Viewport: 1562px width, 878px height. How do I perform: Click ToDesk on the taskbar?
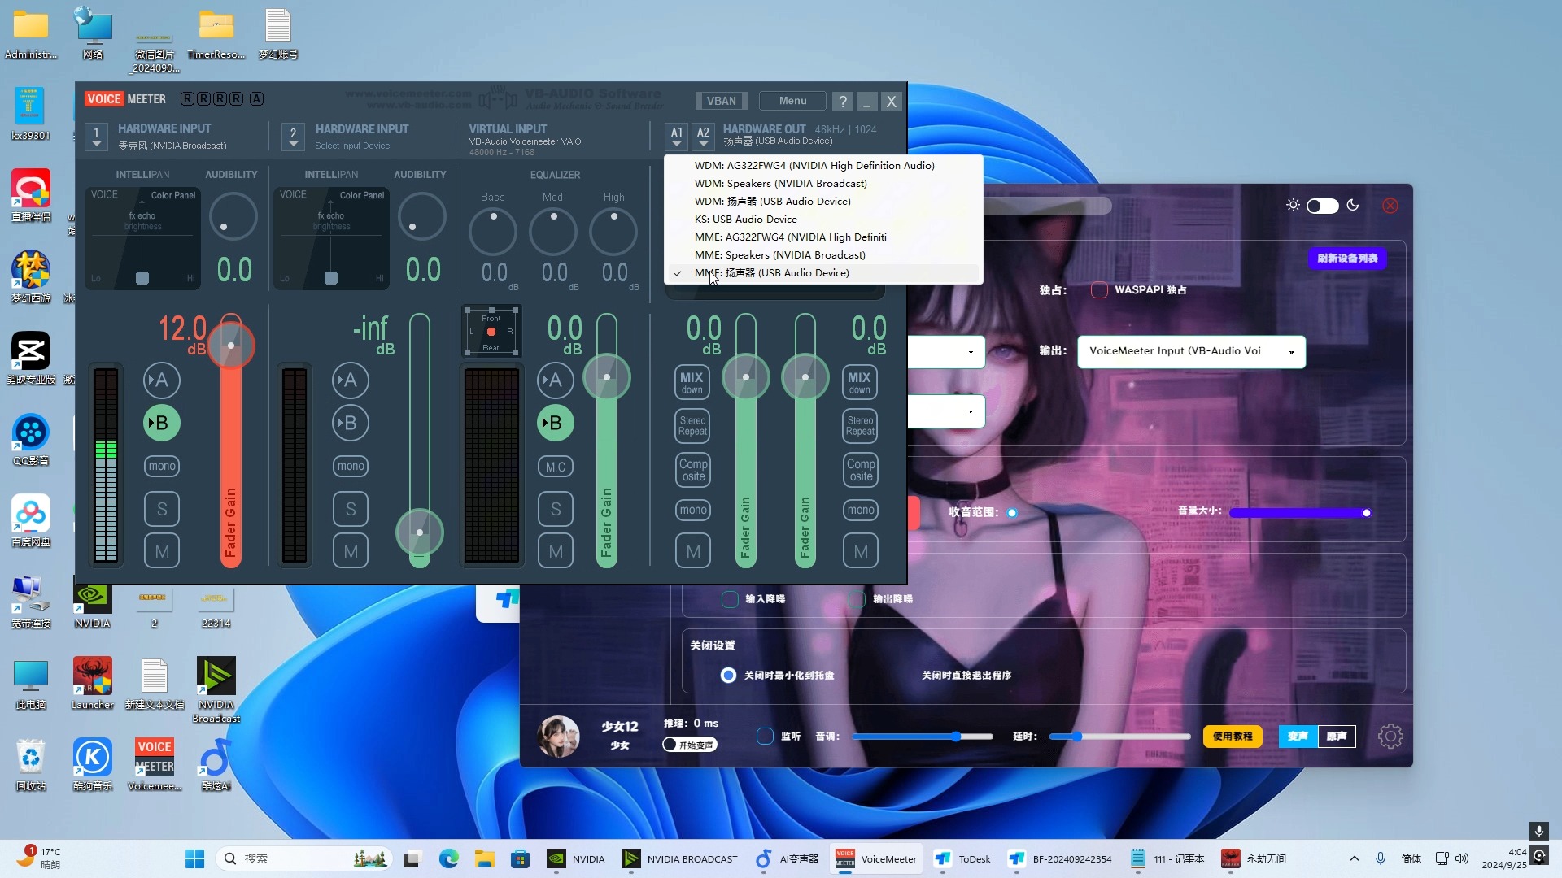[962, 858]
